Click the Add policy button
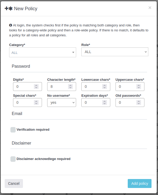 tap(139, 183)
